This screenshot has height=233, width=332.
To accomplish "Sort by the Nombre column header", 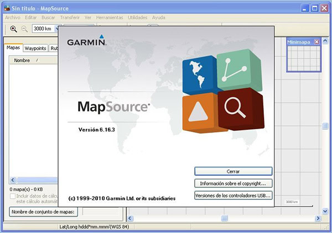I will click(33, 60).
